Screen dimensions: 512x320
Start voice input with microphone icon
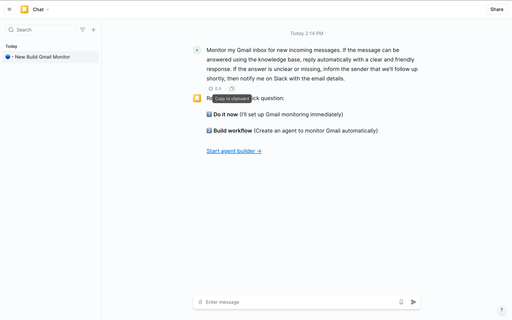[401, 302]
